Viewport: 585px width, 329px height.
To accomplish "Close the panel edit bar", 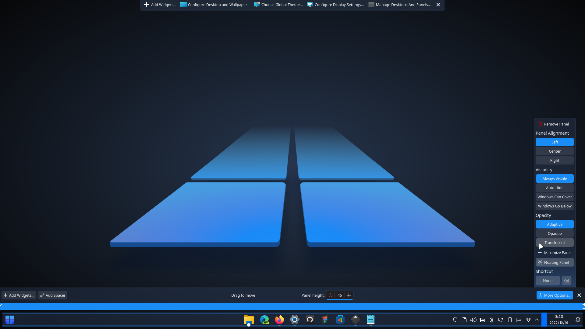I will click(579, 295).
